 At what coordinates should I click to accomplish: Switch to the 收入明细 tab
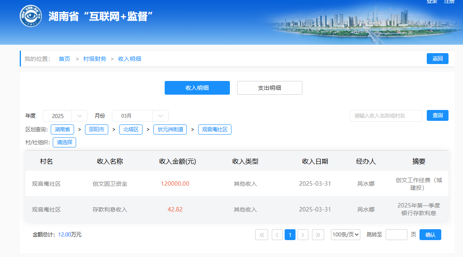pos(197,88)
